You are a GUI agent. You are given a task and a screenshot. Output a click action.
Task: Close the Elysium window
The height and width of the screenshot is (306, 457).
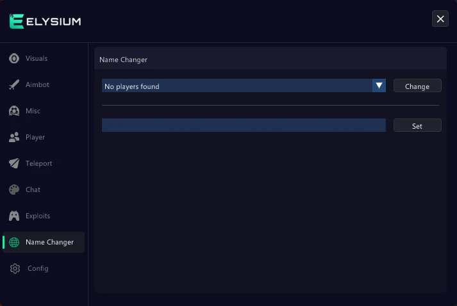click(x=440, y=19)
